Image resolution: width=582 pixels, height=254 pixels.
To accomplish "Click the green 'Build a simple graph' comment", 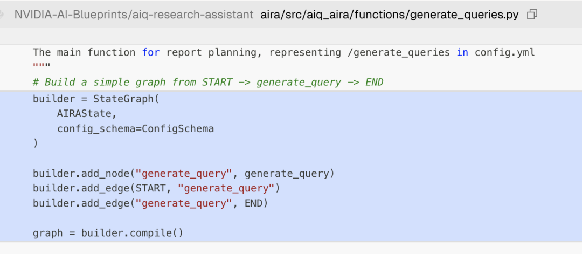I will pyautogui.click(x=207, y=82).
